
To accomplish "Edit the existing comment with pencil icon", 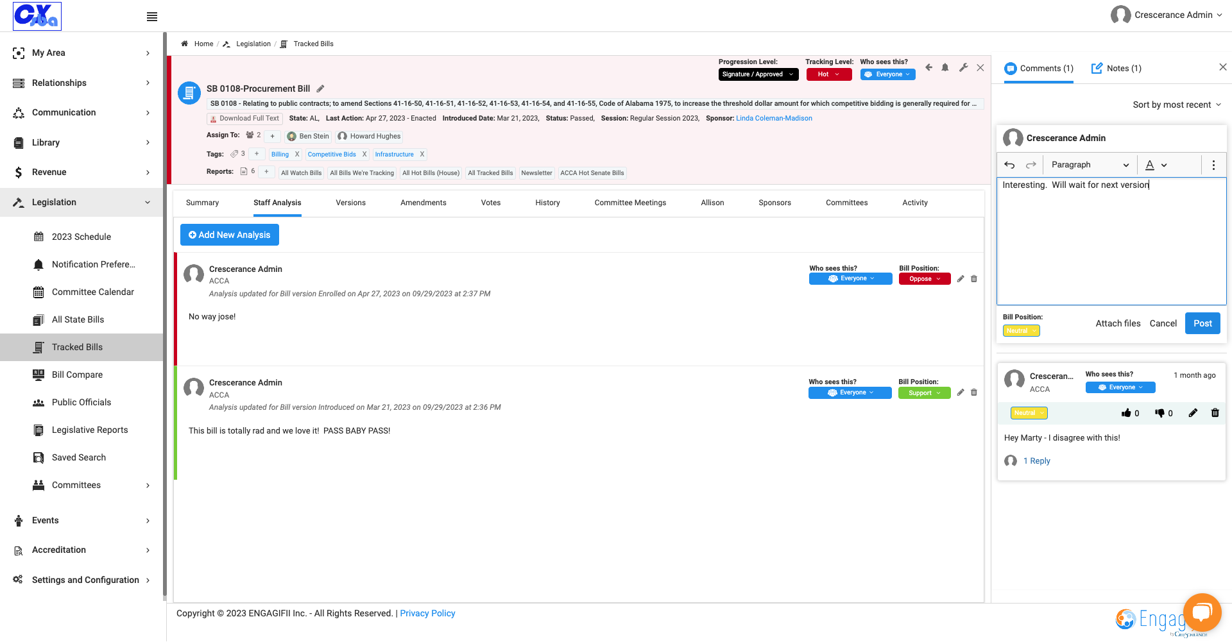I will 1193,413.
